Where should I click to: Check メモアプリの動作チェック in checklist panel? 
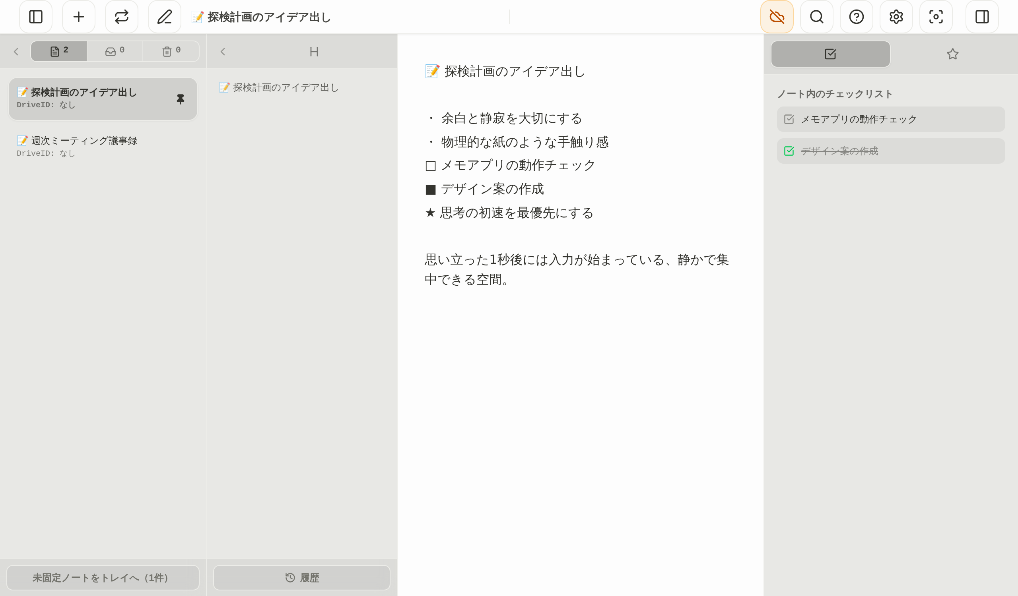[x=789, y=119]
